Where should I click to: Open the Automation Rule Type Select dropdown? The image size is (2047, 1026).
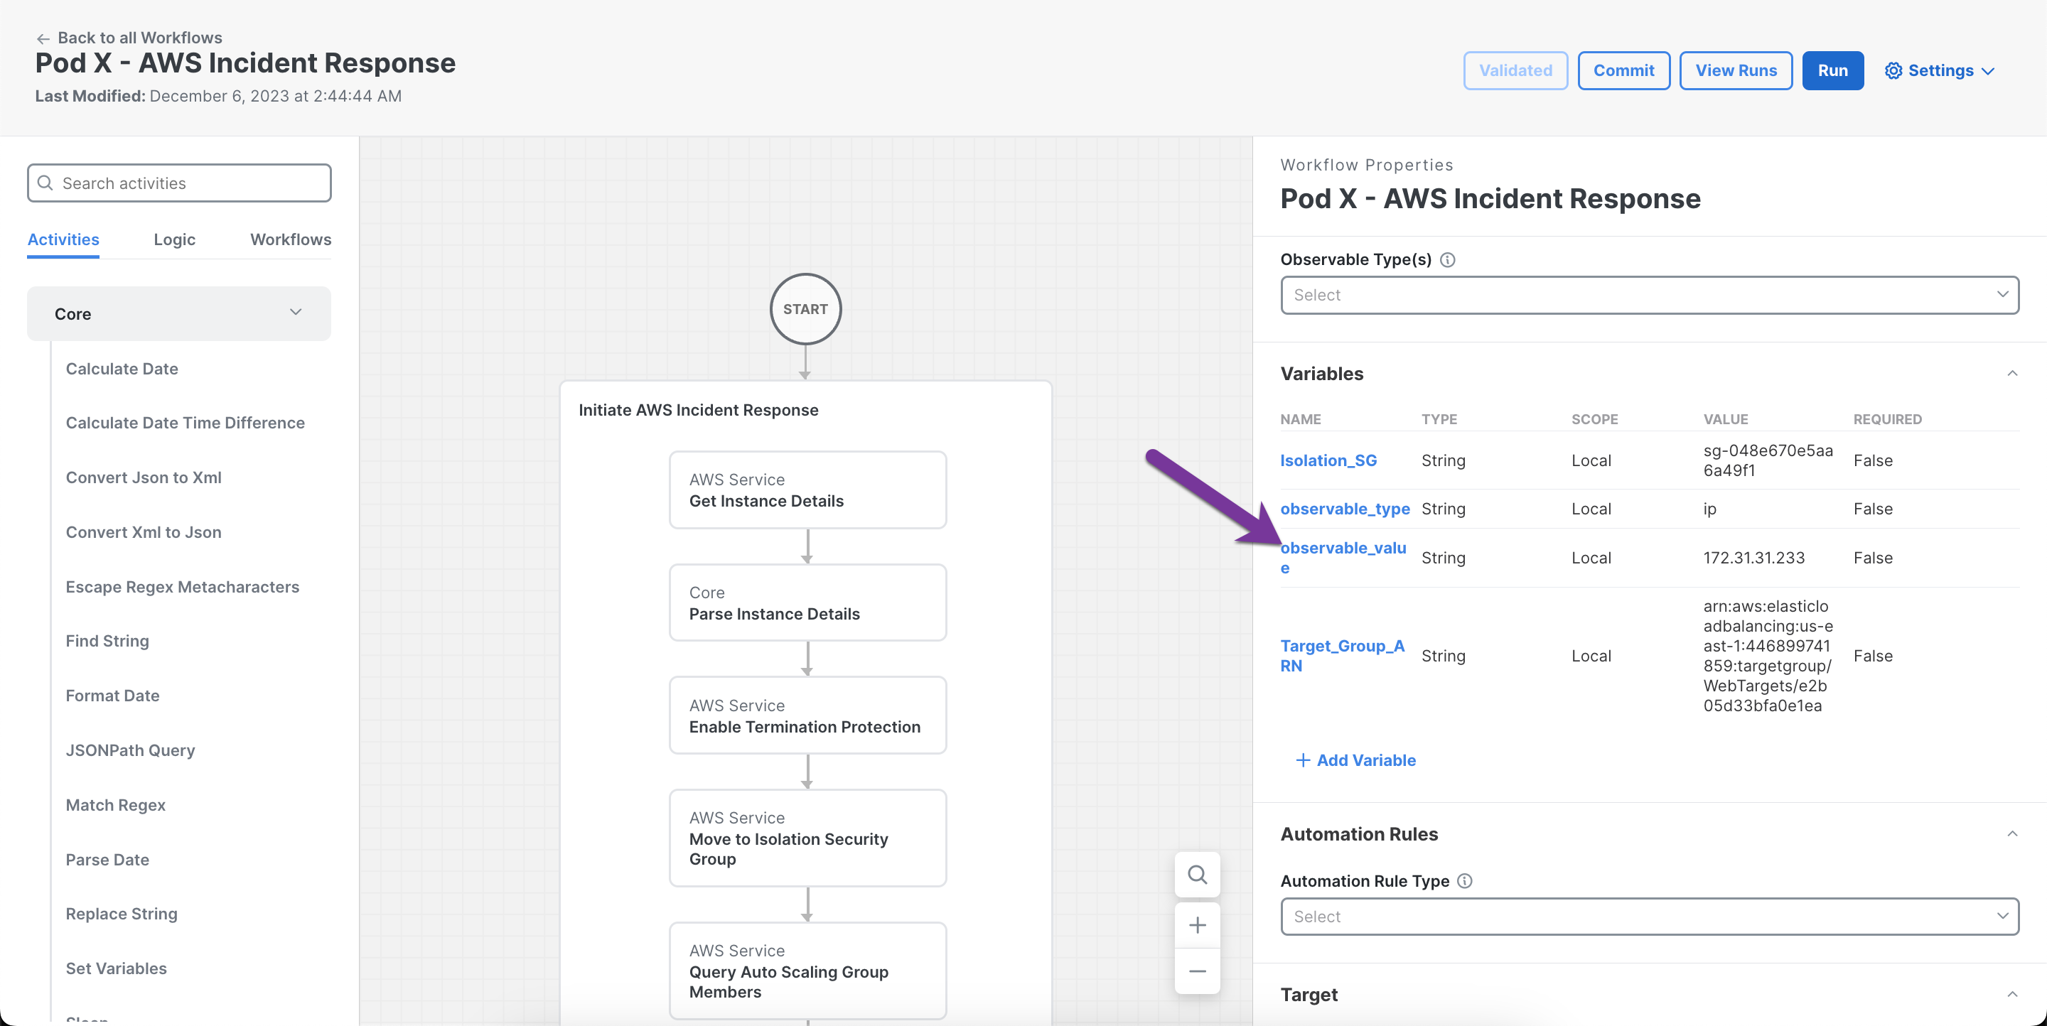pos(1650,917)
